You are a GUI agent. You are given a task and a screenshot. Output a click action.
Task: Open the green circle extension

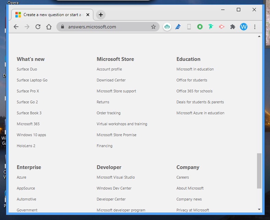[200, 27]
